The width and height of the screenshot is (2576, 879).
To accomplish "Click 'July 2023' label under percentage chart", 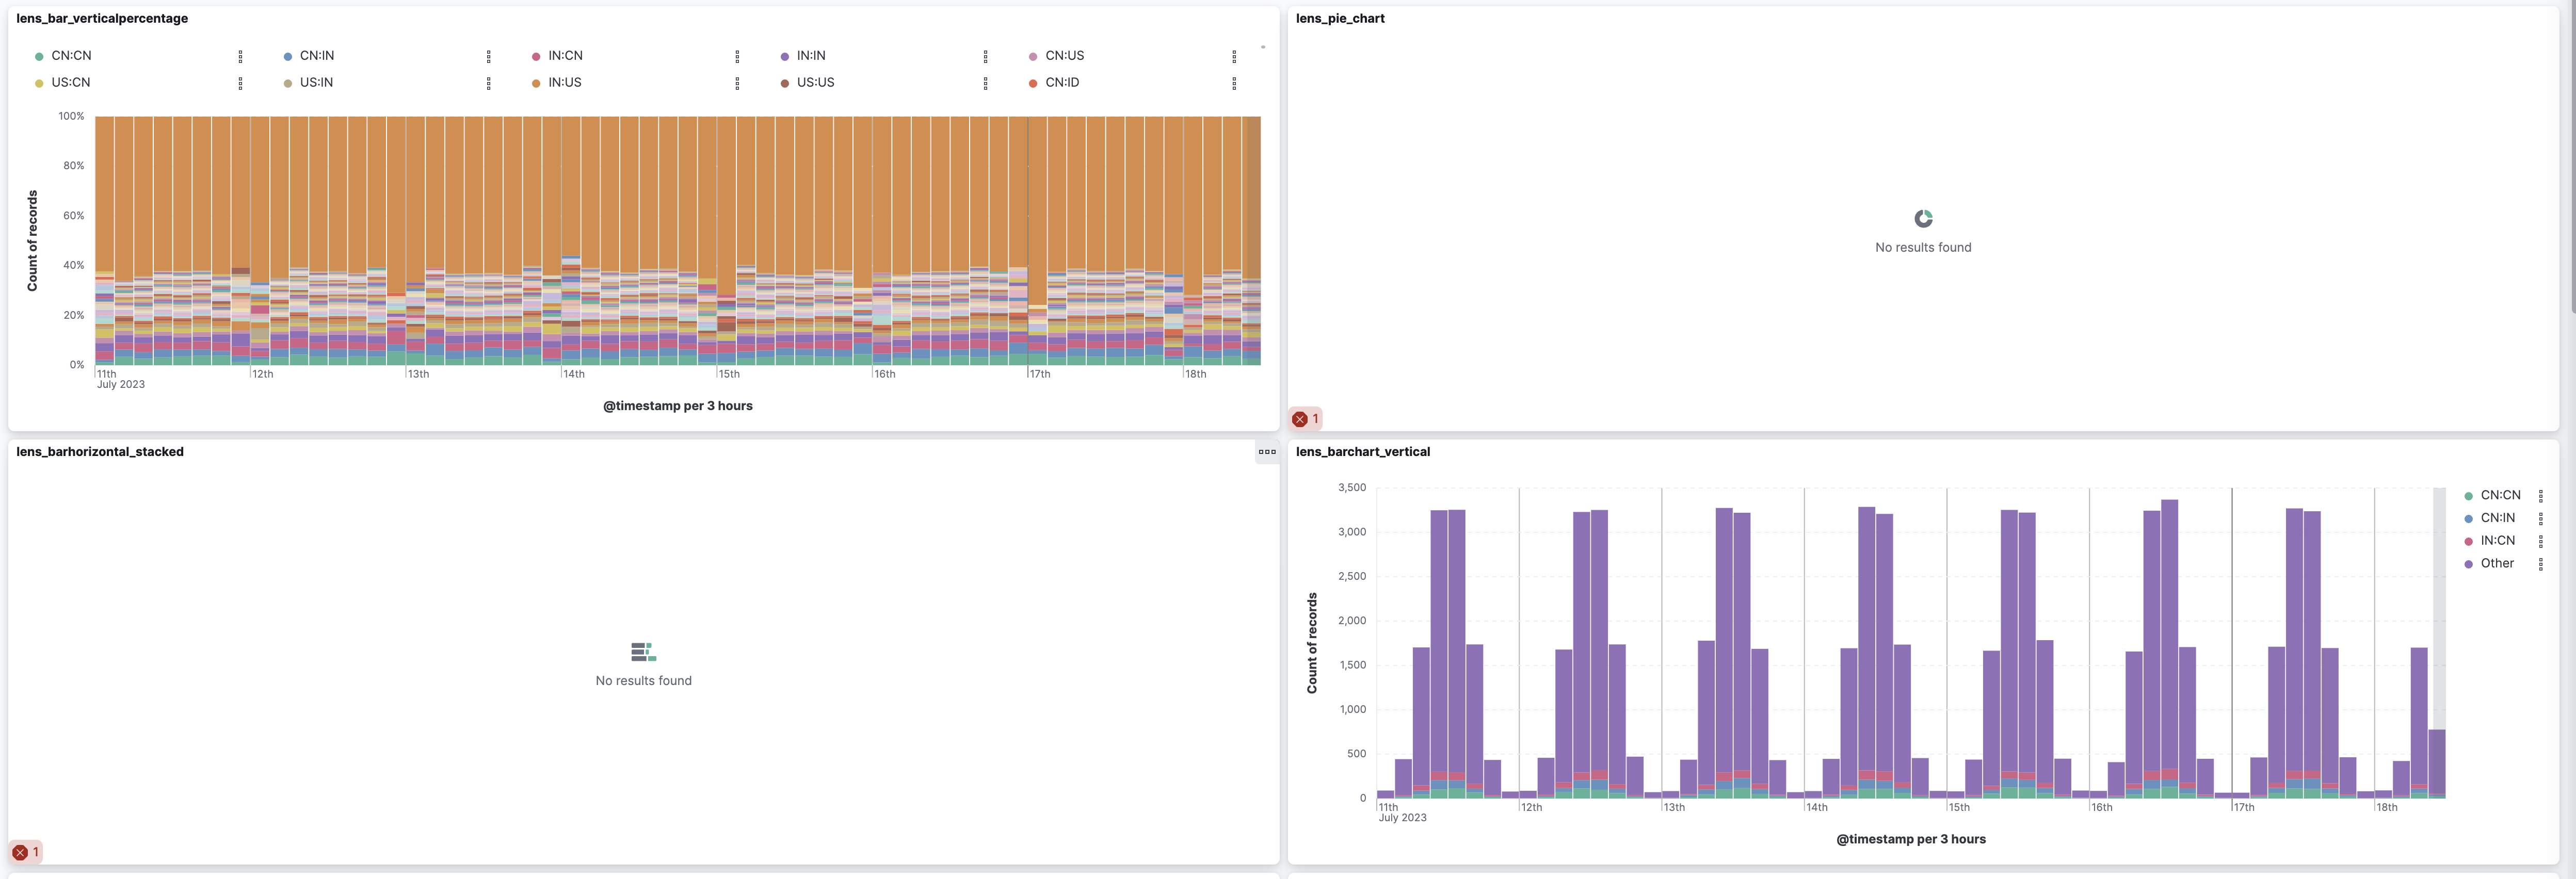I will click(x=121, y=385).
